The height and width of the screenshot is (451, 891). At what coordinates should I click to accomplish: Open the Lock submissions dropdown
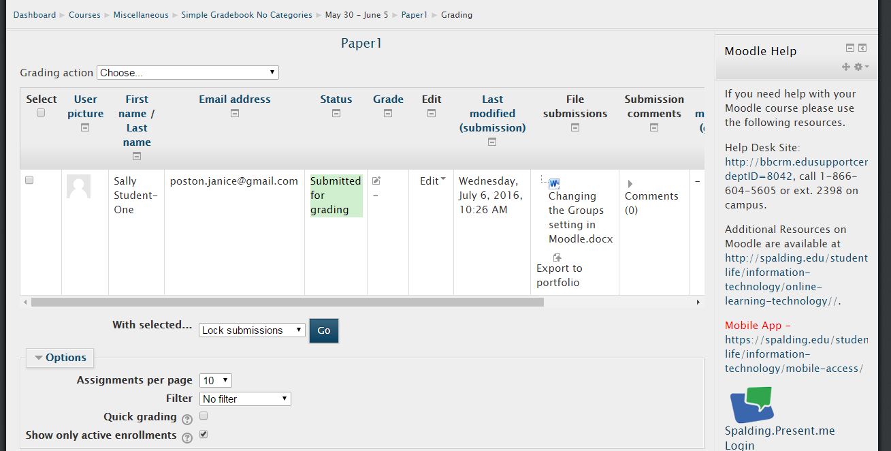coord(252,330)
